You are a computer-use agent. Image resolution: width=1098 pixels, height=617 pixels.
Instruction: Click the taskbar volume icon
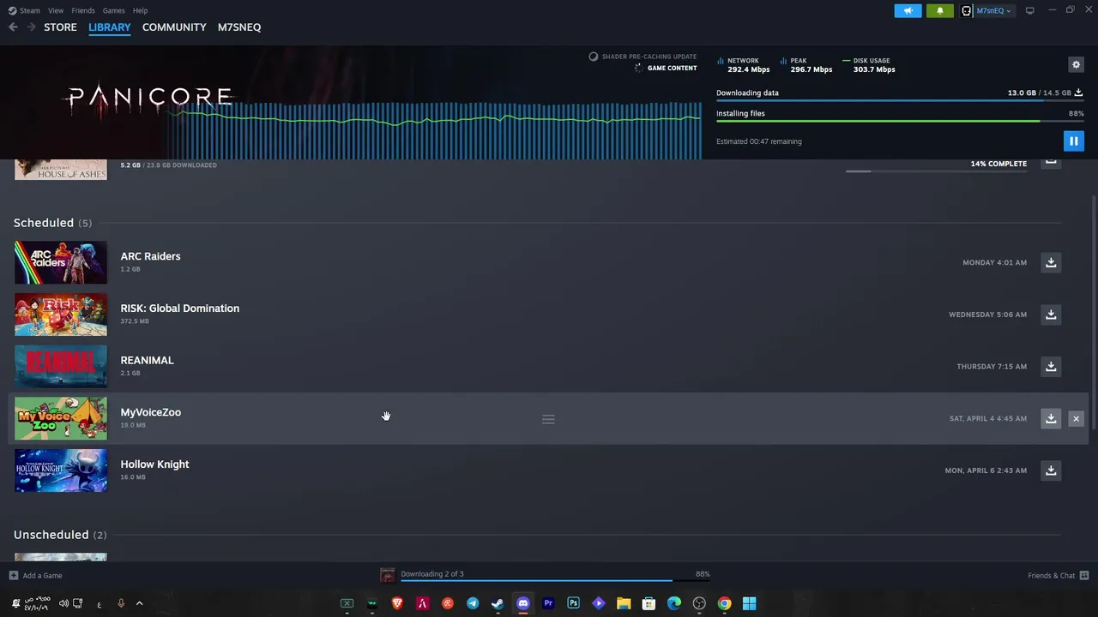[63, 603]
